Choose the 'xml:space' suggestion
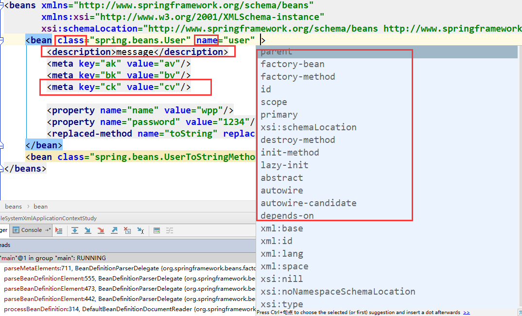The image size is (522, 316). pyautogui.click(x=387, y=266)
